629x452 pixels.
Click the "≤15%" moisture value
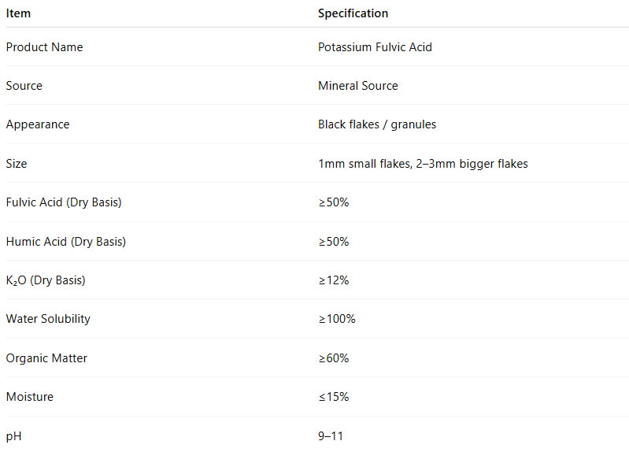[x=333, y=397]
